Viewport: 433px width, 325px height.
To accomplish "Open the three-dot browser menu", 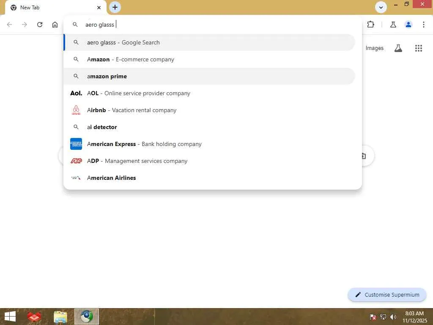I will click(424, 25).
